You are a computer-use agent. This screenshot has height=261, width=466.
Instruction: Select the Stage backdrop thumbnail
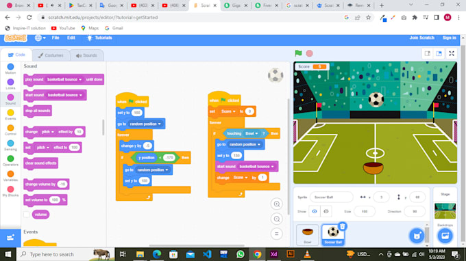445,210
